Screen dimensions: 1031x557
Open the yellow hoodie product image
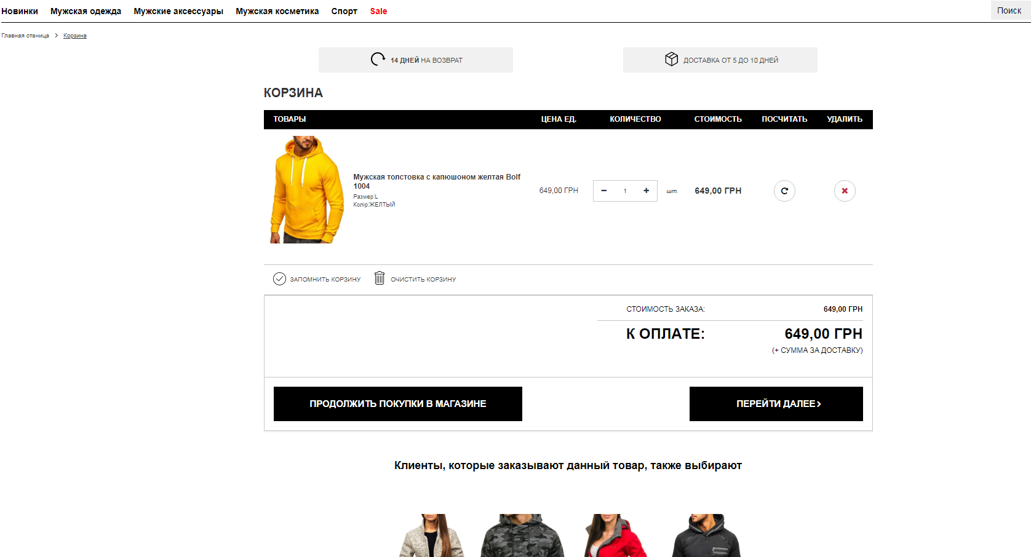(307, 189)
